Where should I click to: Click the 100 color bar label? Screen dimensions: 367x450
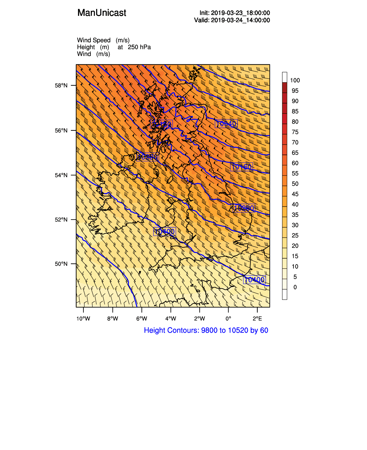tap(295, 80)
